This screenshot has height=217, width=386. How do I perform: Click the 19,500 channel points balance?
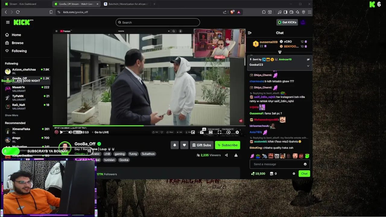coord(258,174)
